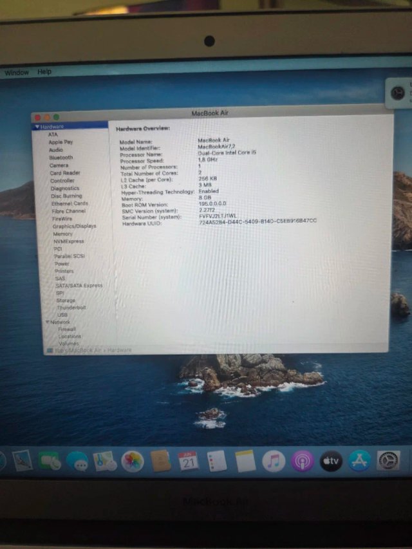
Task: Click the Hardware header row in the sidebar
Action: coord(70,126)
